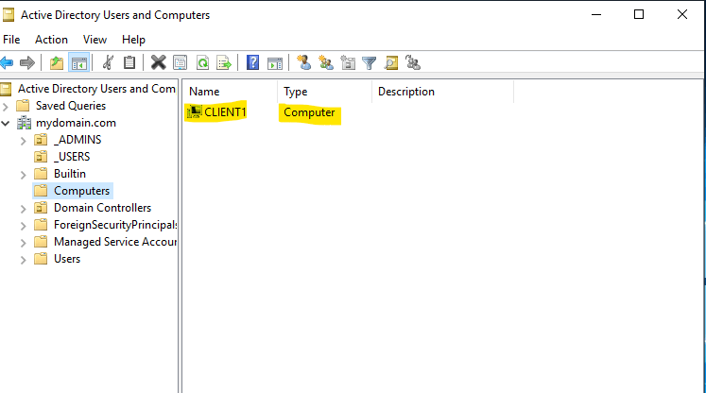Click the Create new user icon
706x393 pixels.
click(x=303, y=63)
